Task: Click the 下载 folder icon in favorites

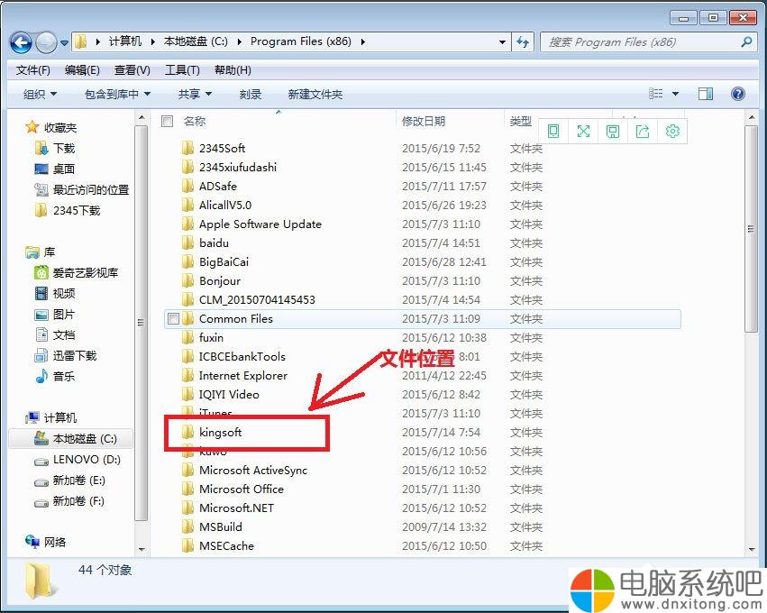Action: (41, 148)
